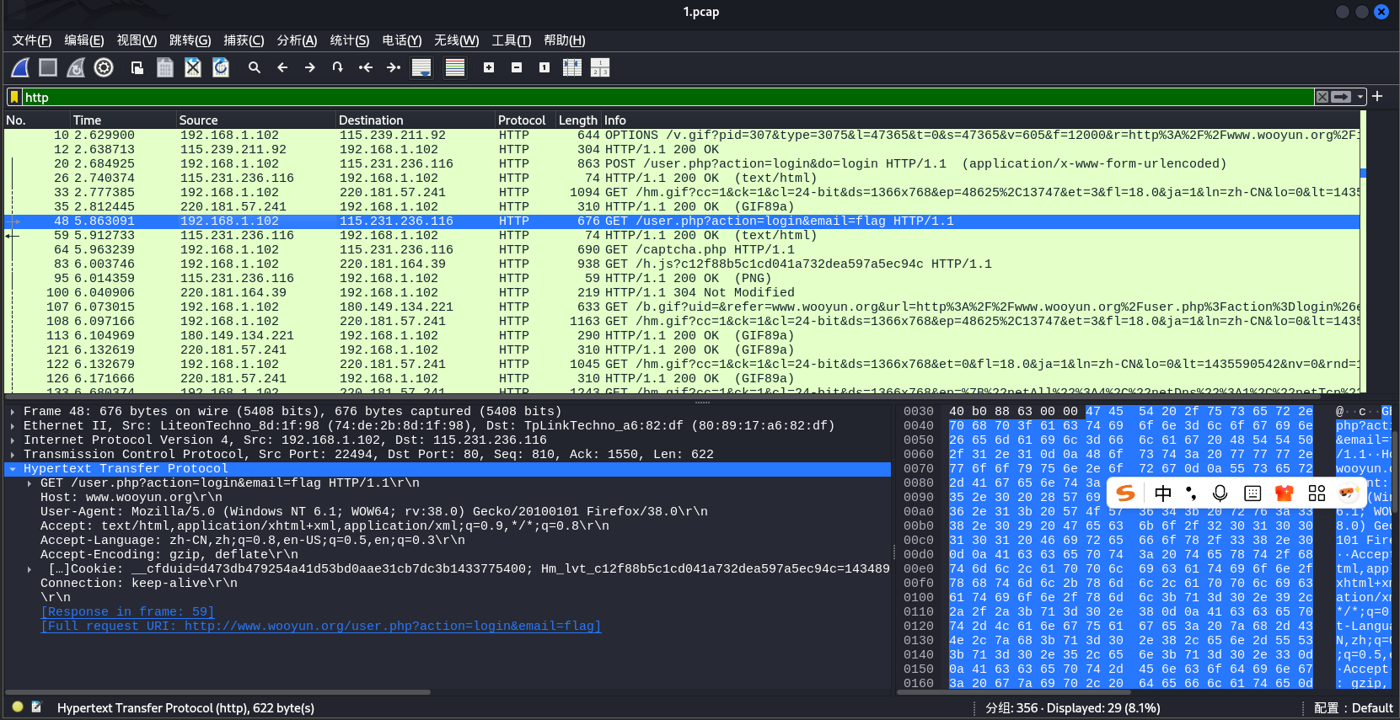Click the 配置: Default profile label
Screen dimensions: 1400x720
point(1354,708)
